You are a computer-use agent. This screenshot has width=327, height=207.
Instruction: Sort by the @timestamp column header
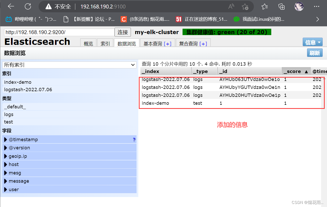click(x=319, y=71)
